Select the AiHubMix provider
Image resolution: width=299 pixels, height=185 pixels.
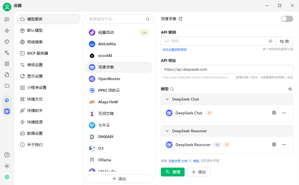tap(119, 44)
